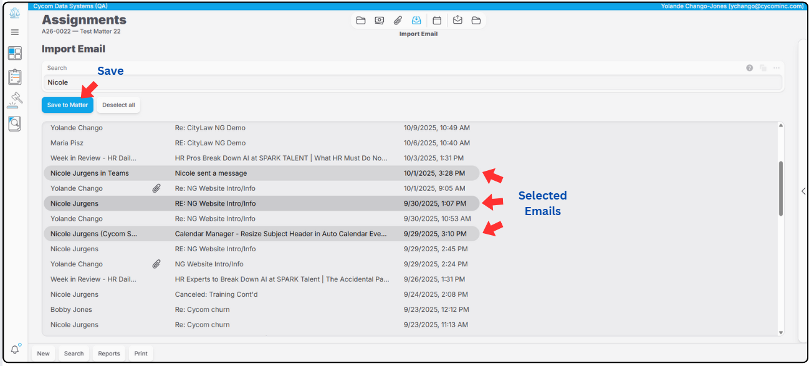The image size is (809, 366).
Task: Select Maria Pisz RE: CityLaw NG Demo email
Action: [x=262, y=143]
